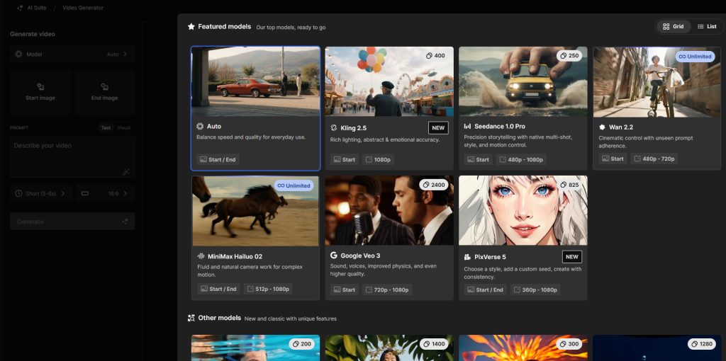Viewport: 726px width, 361px height.
Task: Click the 250 credits badge on Seedance
Action: tap(569, 55)
